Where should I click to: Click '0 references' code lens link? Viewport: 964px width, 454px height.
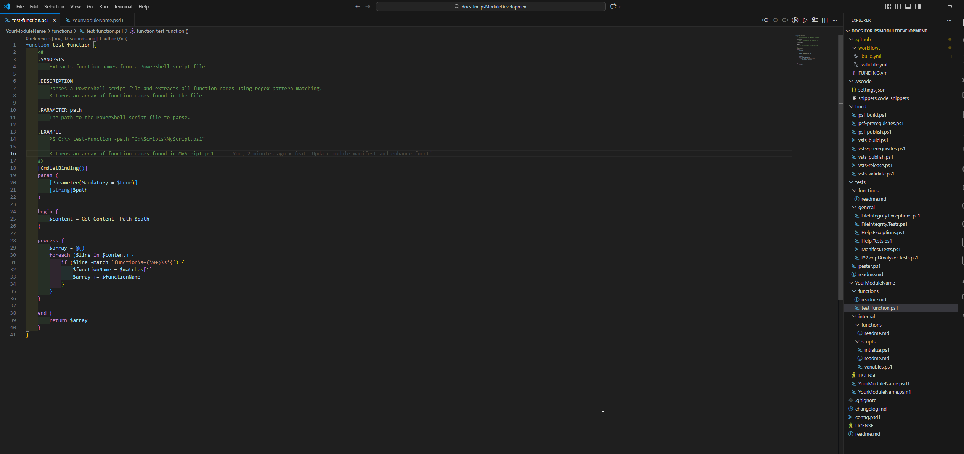point(38,39)
